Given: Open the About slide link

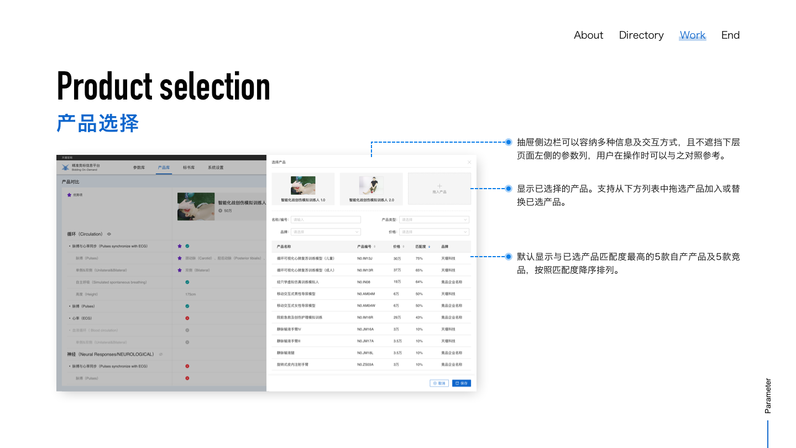Looking at the screenshot, I should click(588, 35).
